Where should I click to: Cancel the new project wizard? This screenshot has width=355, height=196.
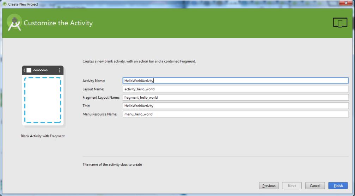coord(315,186)
